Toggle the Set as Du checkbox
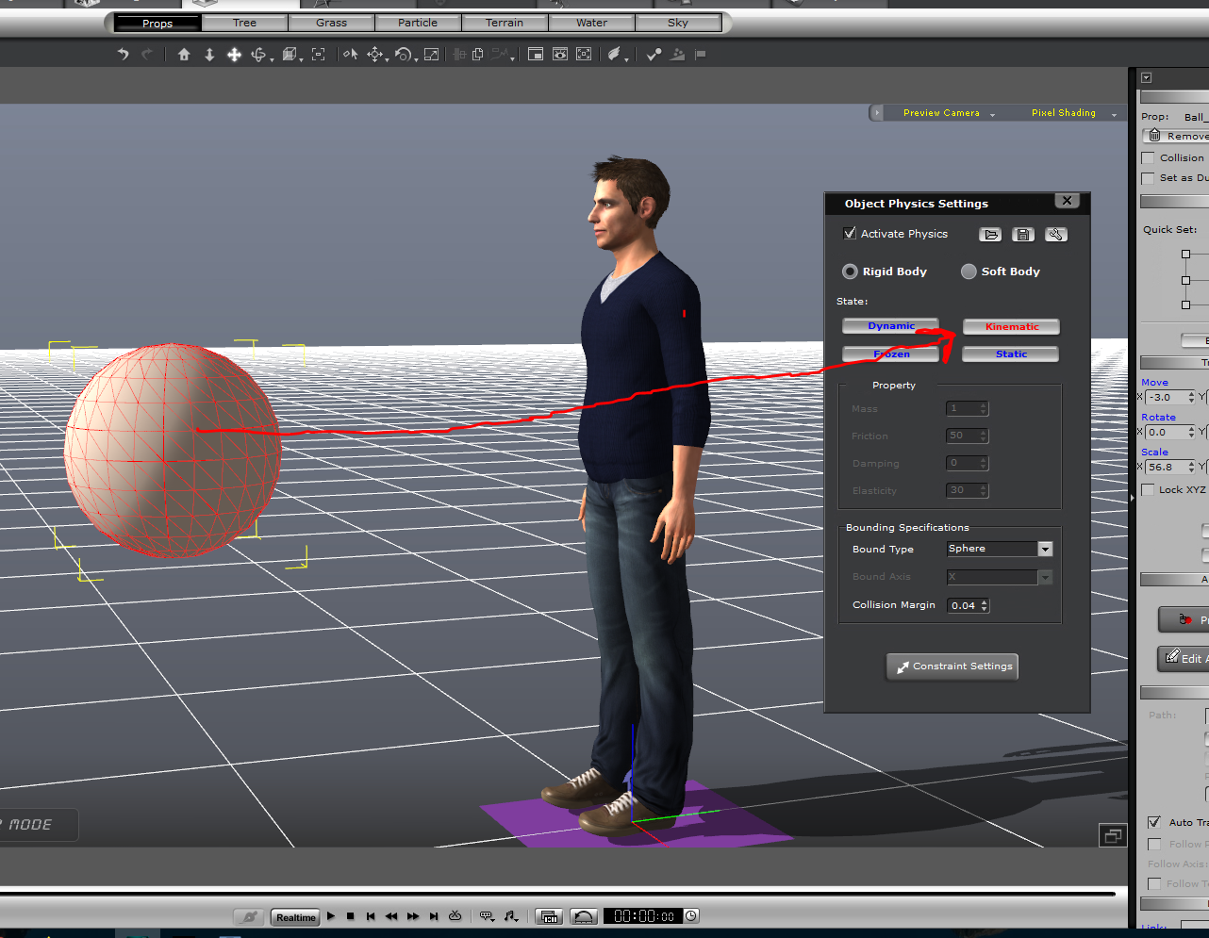The height and width of the screenshot is (938, 1209). (x=1148, y=178)
